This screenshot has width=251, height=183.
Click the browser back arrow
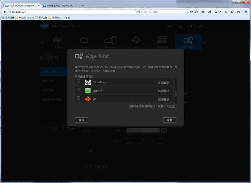5,12
